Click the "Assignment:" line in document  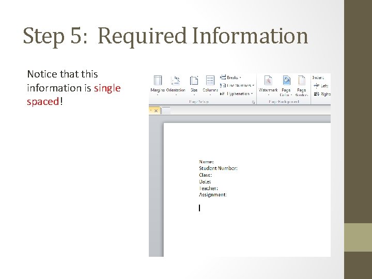coord(213,195)
